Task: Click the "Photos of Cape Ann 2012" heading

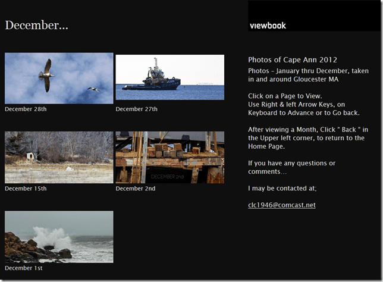Action: [x=293, y=59]
